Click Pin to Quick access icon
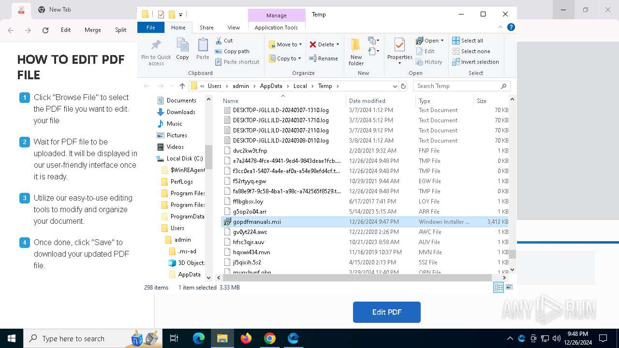The image size is (619, 348). click(x=156, y=52)
